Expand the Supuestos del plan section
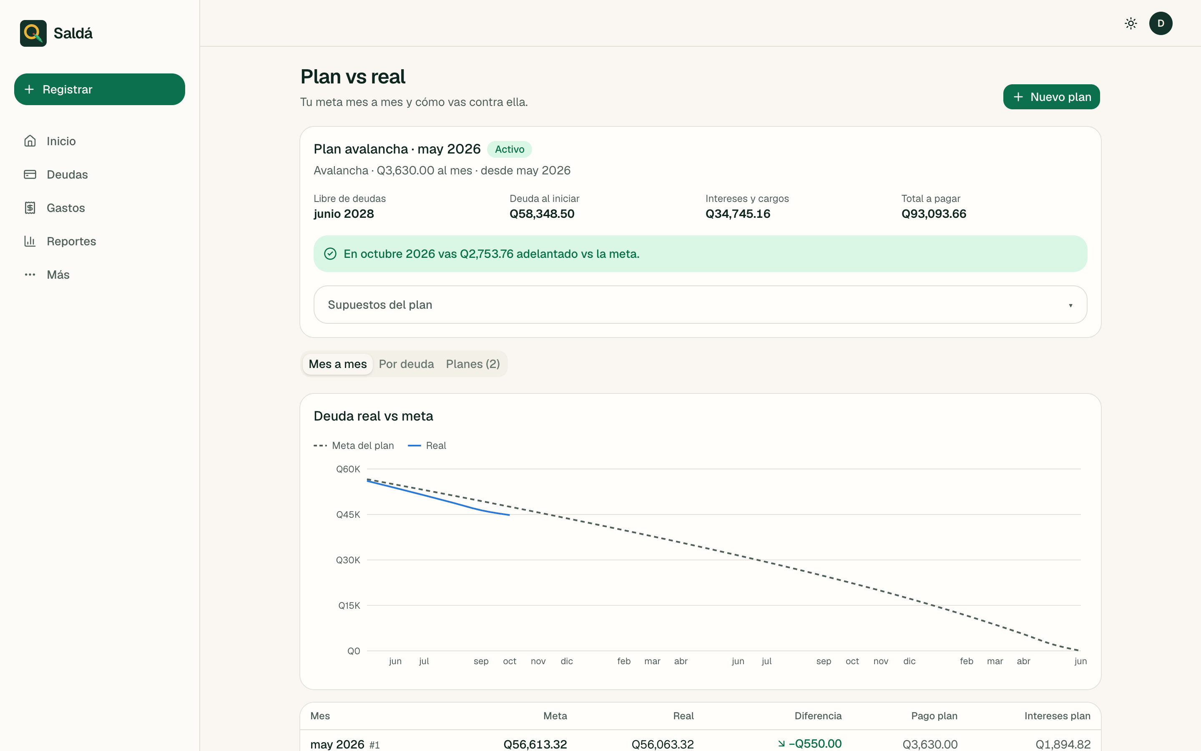Screen dimensions: 1201x751 [700, 305]
